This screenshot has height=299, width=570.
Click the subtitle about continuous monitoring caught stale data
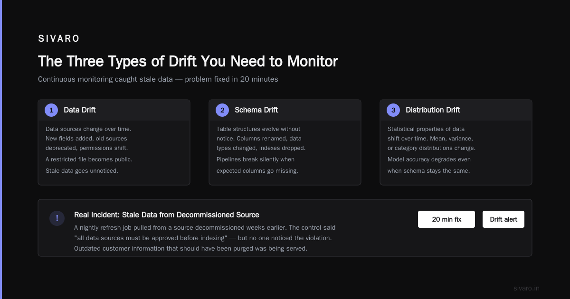tap(158, 79)
